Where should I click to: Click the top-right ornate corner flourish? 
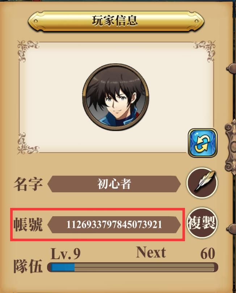[205, 50]
